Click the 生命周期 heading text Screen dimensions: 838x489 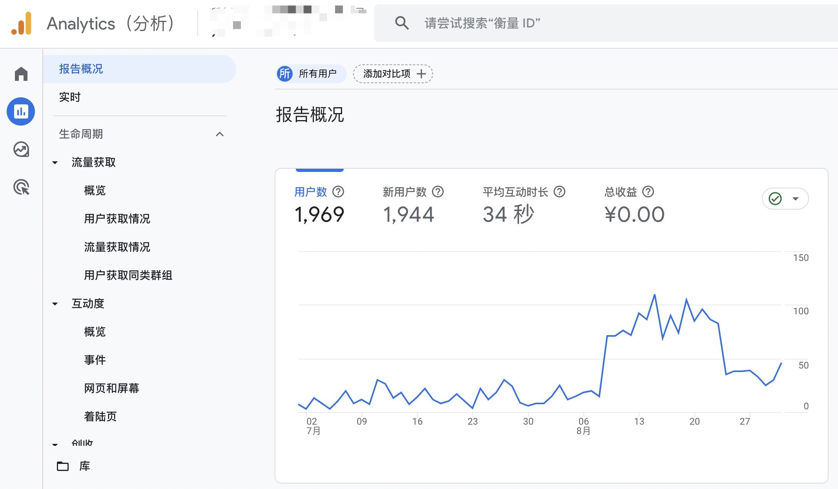click(81, 134)
